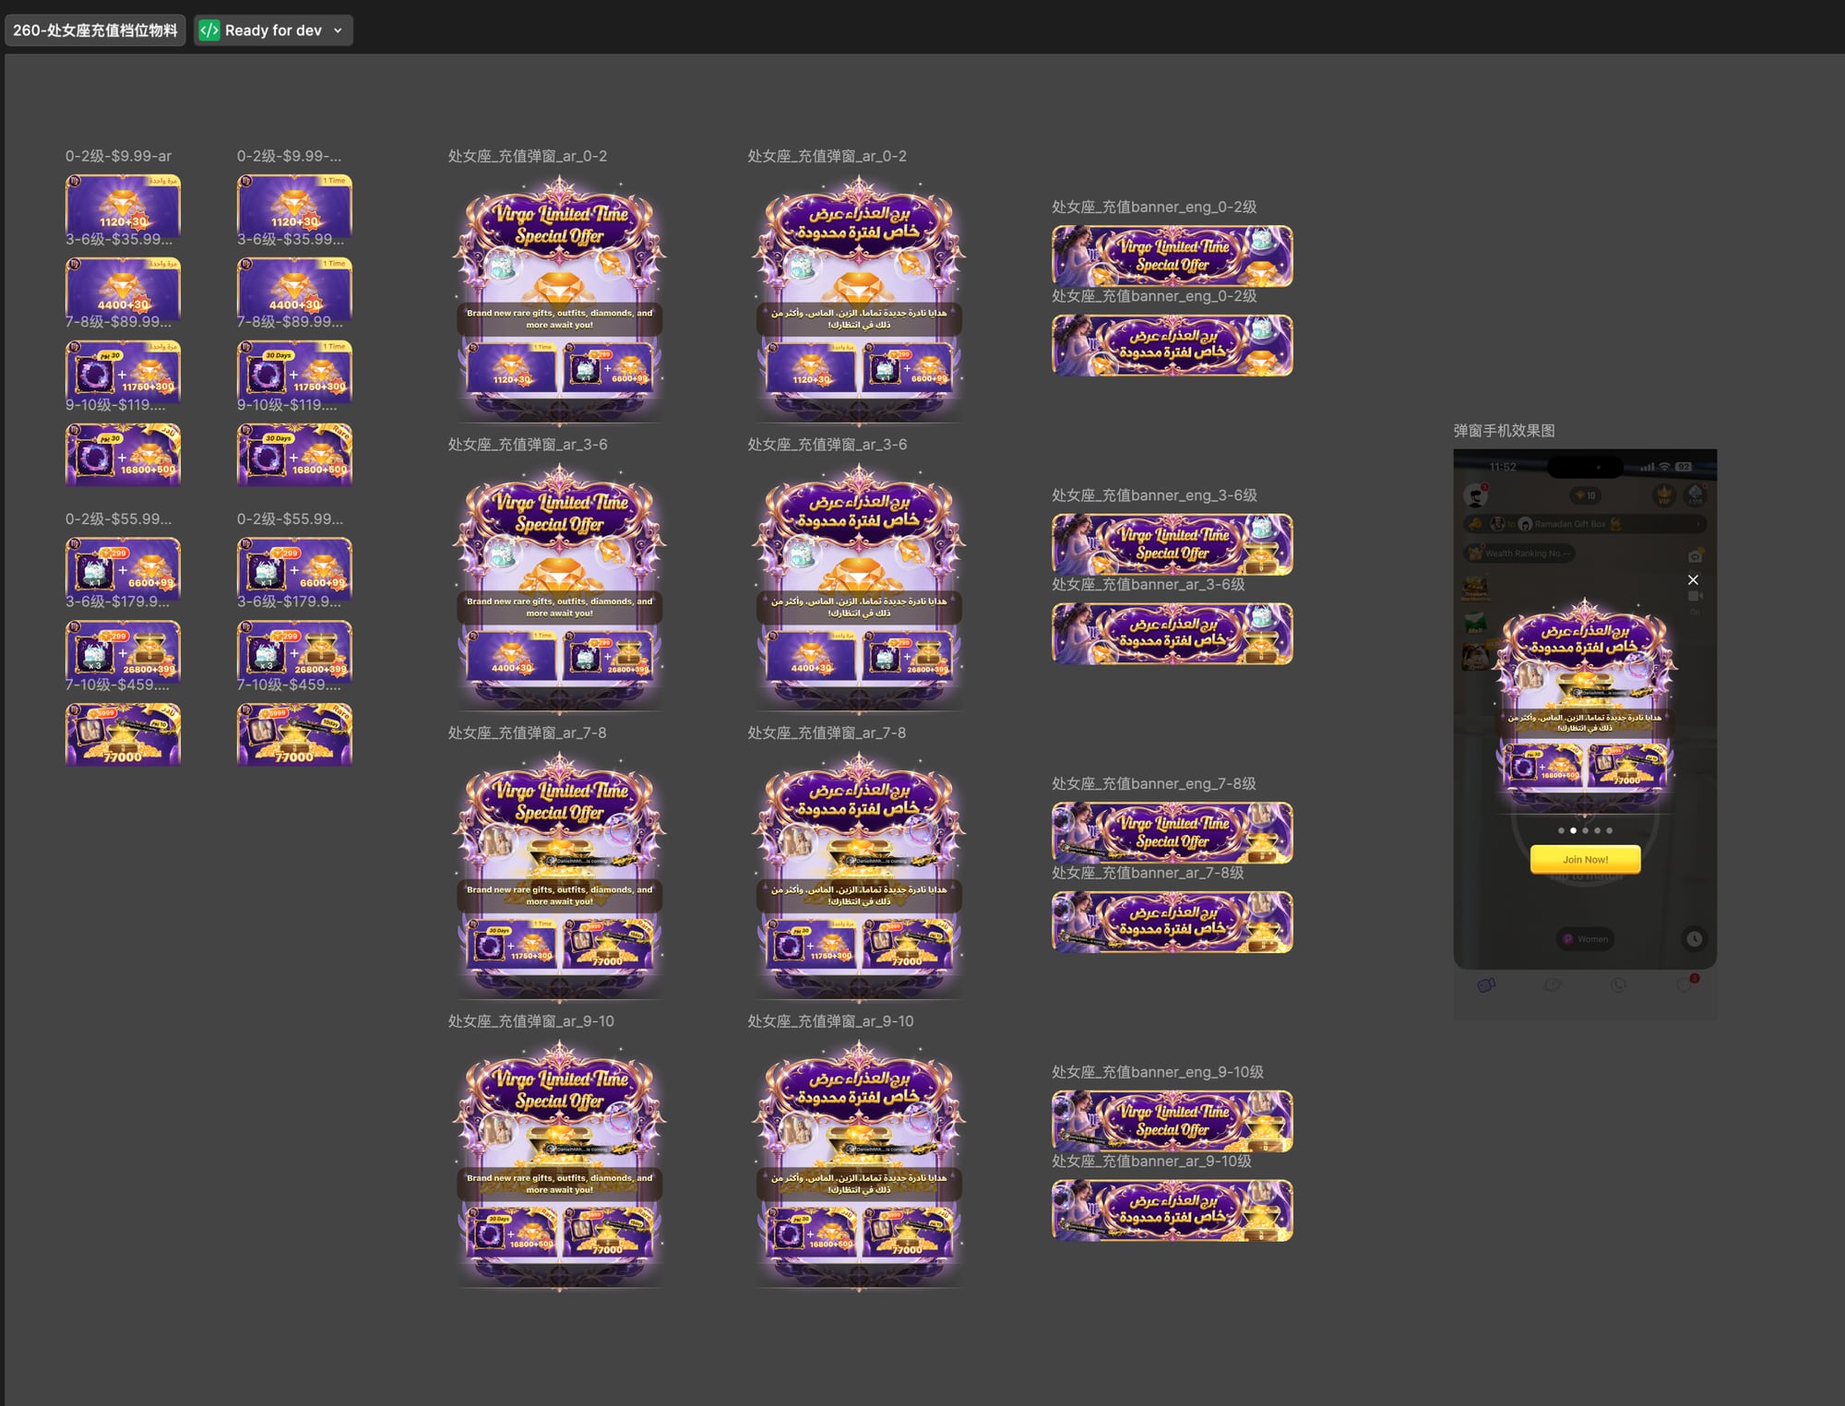Tap the VIP crown icon in phone mockup
The height and width of the screenshot is (1406, 1845).
tap(1663, 495)
